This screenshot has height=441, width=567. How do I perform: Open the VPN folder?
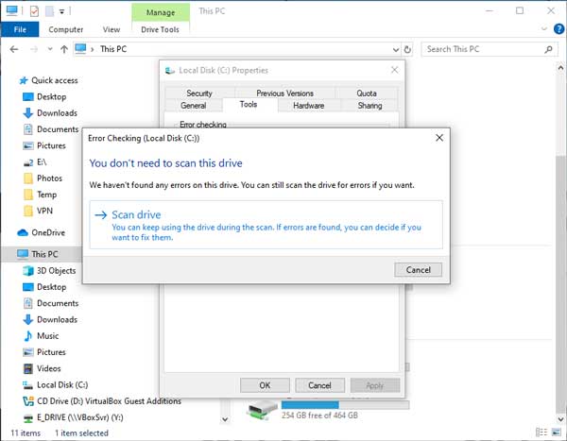tap(38, 211)
